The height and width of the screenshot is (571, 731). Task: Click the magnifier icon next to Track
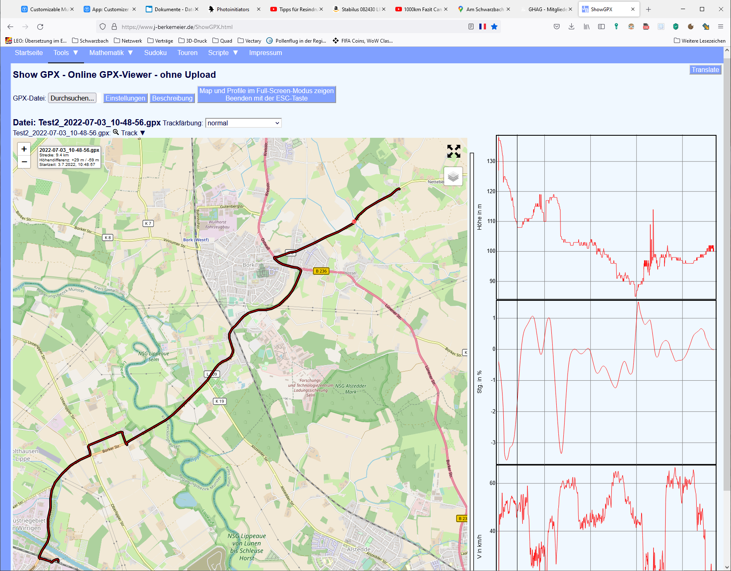pyautogui.click(x=116, y=132)
